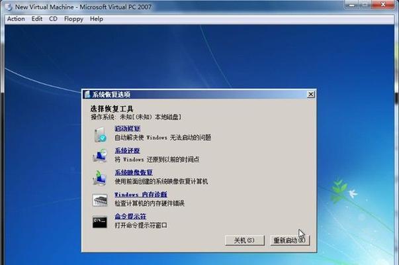Open the Edit menu
The width and height of the screenshot is (399, 265).
tap(37, 19)
